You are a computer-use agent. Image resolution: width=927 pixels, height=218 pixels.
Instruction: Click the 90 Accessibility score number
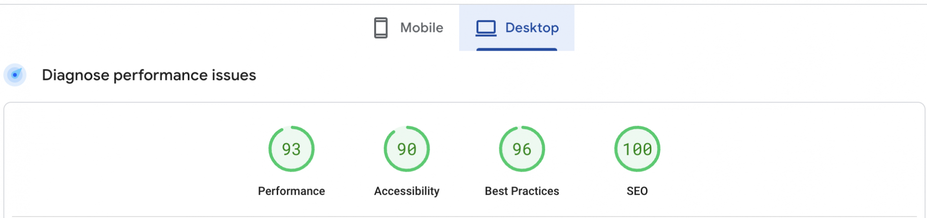click(407, 150)
